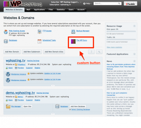
Task: Click the Add New Domain button
Action: point(12,52)
